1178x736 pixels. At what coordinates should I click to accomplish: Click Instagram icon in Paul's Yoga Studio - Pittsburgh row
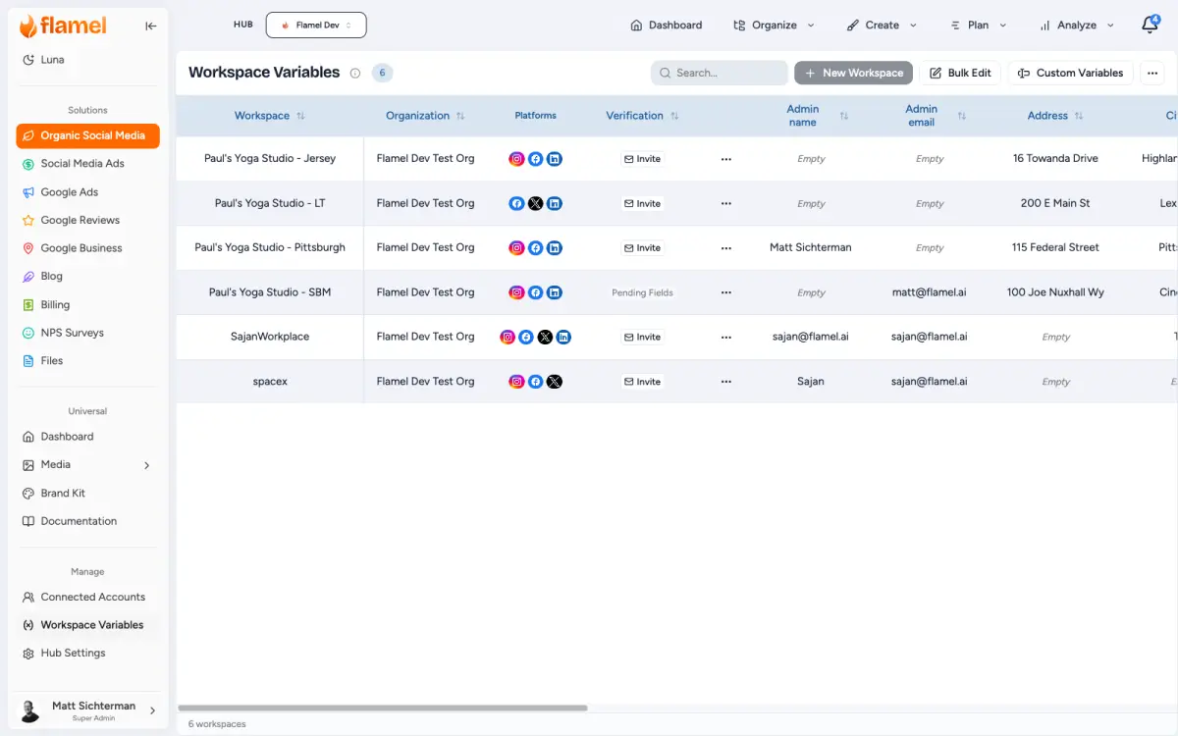click(x=516, y=248)
